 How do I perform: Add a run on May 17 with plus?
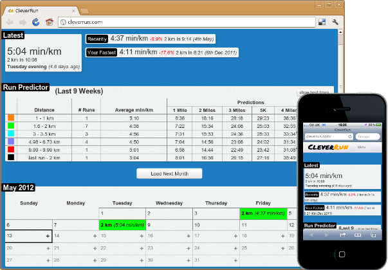click(236, 236)
